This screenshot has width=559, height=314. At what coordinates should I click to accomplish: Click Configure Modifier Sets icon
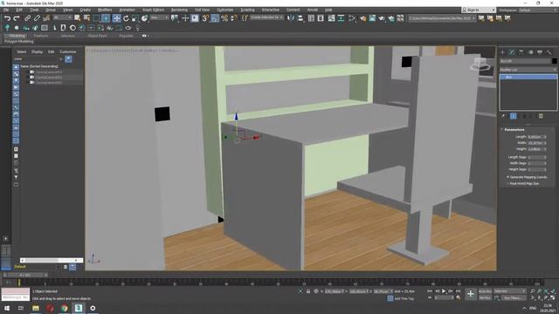point(541,116)
